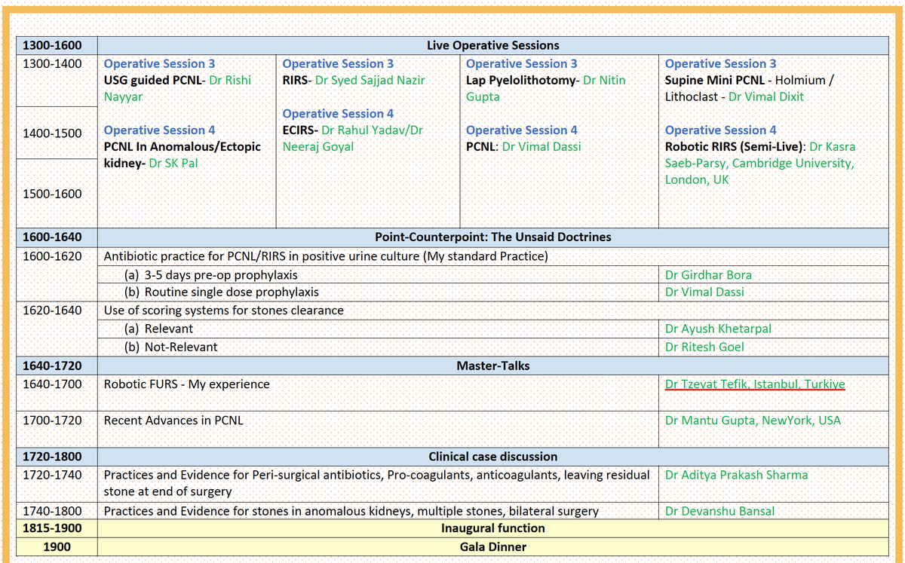Select 'ECIRS' session label

[299, 130]
